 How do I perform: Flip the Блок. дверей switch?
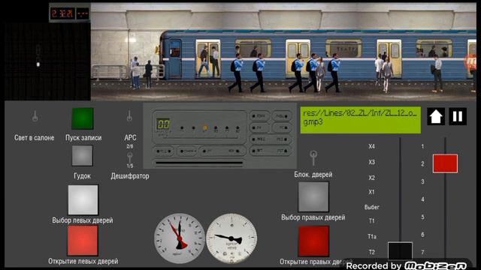pos(313,157)
